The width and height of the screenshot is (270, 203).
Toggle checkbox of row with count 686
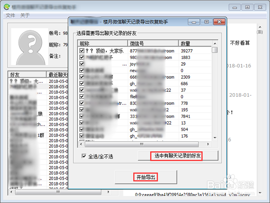click(82, 83)
